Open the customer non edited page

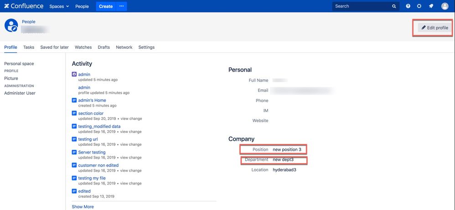point(98,165)
